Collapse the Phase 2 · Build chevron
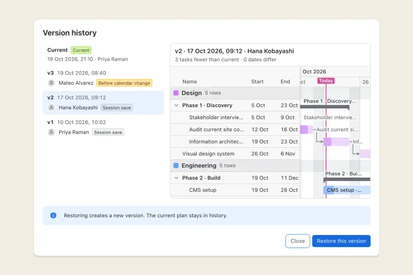 pyautogui.click(x=176, y=178)
